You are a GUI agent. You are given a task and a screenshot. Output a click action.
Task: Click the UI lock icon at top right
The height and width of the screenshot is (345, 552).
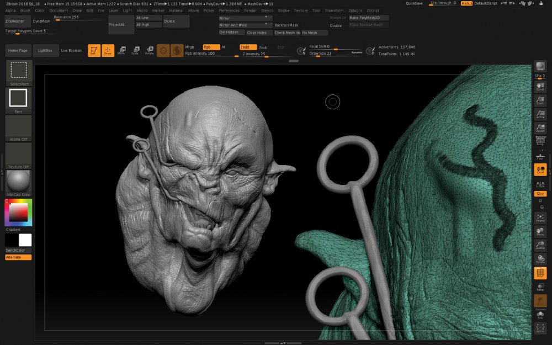[541, 3]
